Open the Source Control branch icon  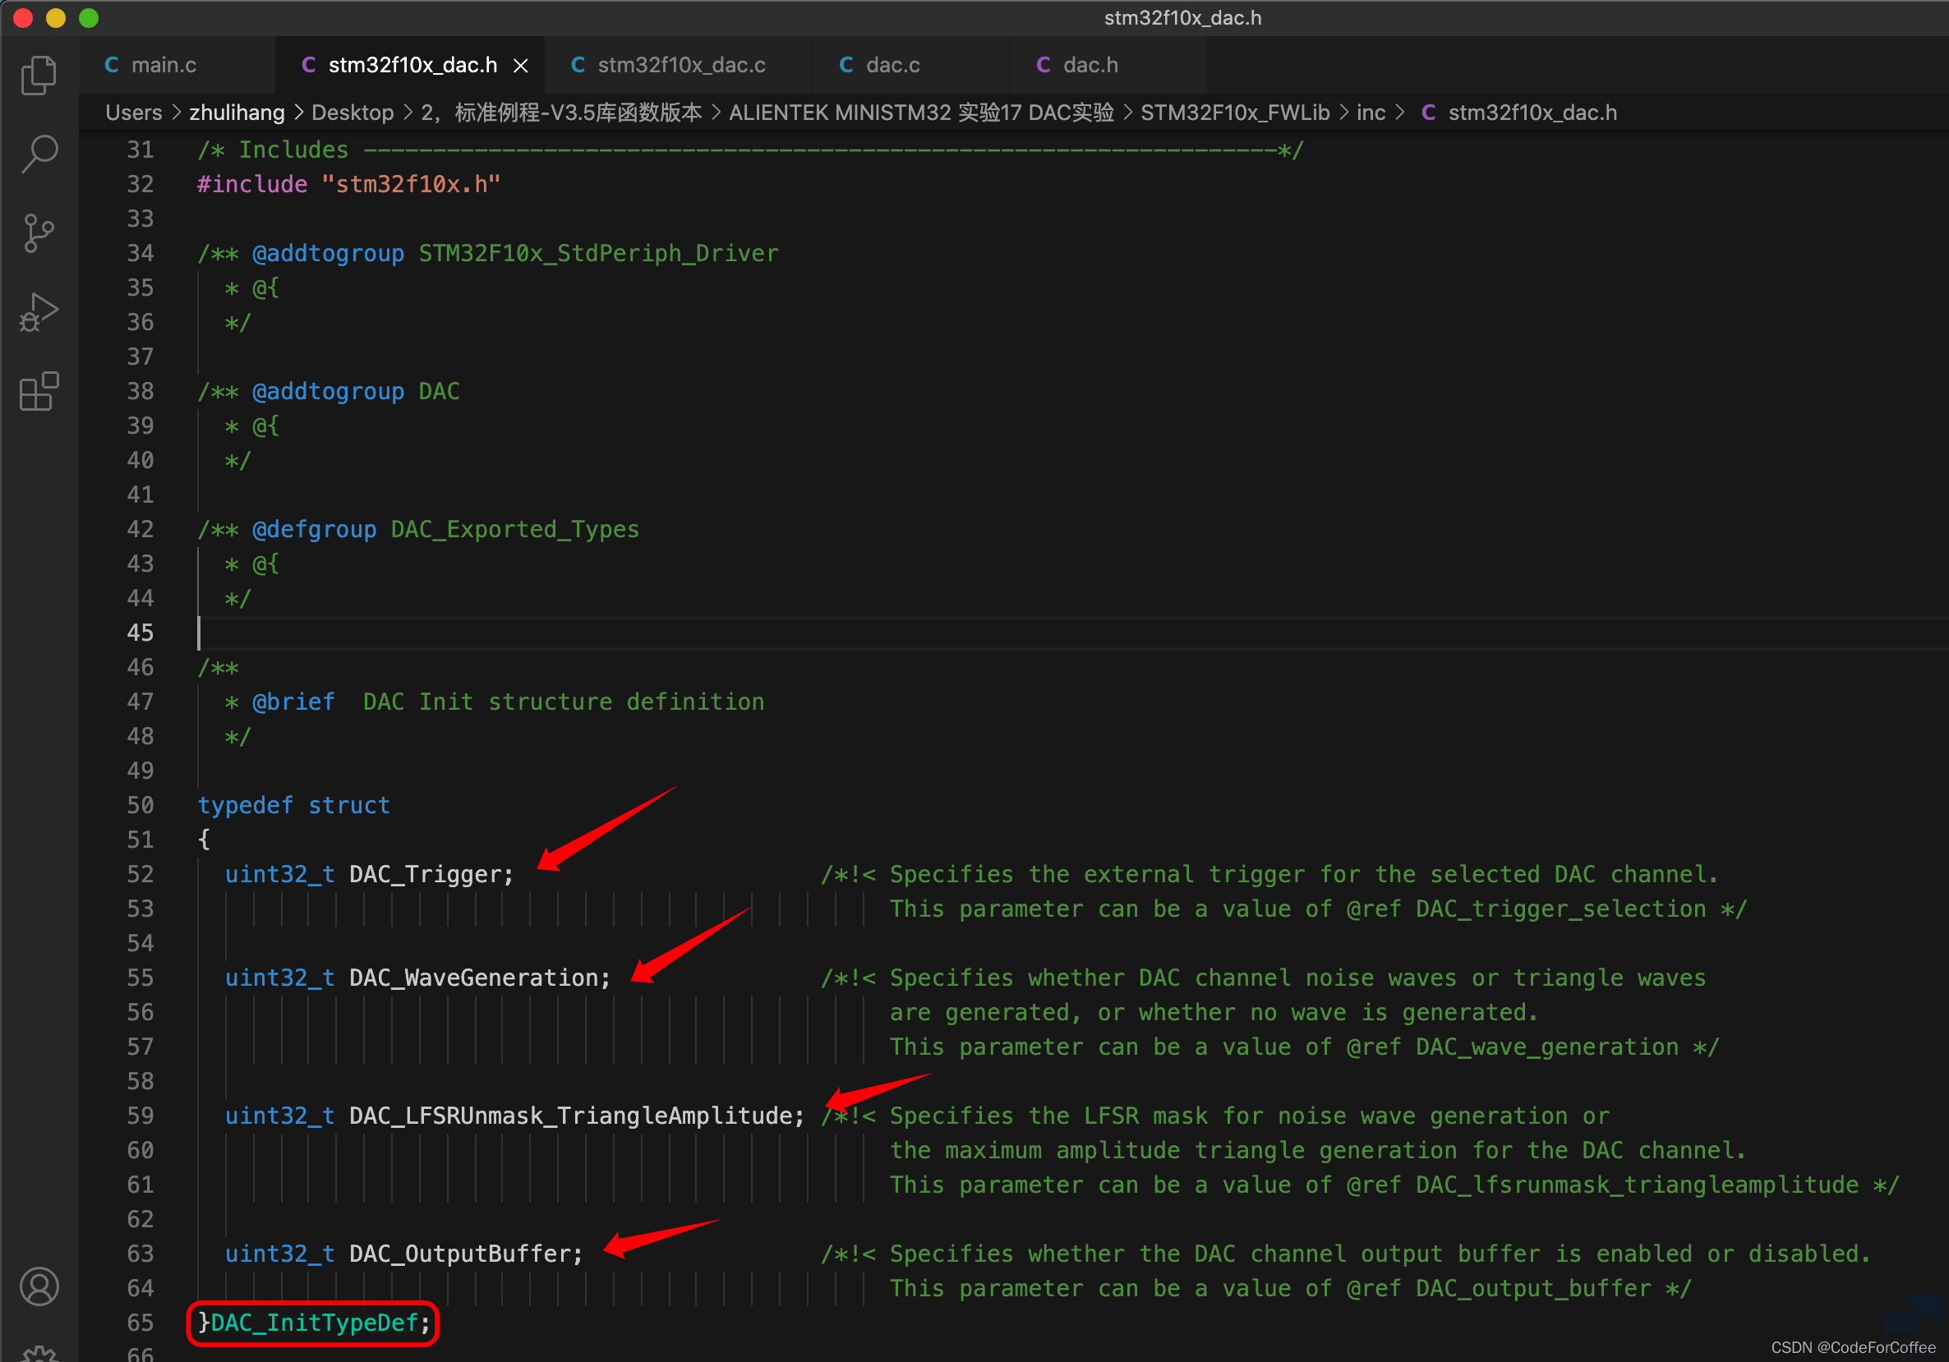[x=39, y=232]
